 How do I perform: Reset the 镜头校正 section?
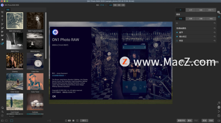point(214,37)
